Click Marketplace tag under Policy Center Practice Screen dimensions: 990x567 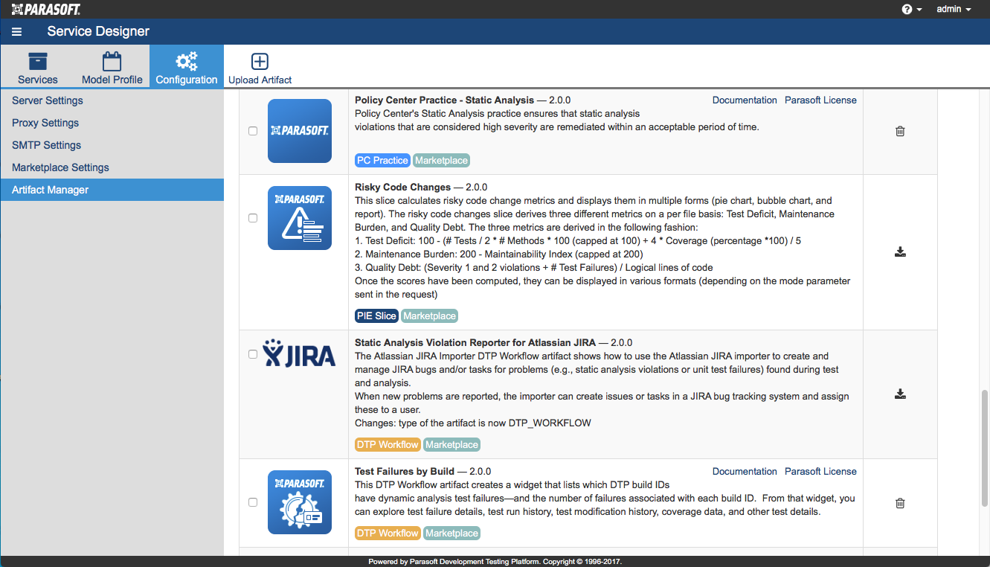point(442,160)
